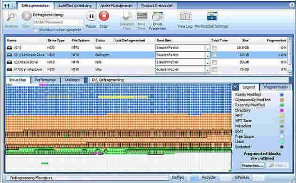Click the F: Gaming Zone drive icon
Image resolution: width=296 pixels, height=183 pixels.
pos(9,69)
